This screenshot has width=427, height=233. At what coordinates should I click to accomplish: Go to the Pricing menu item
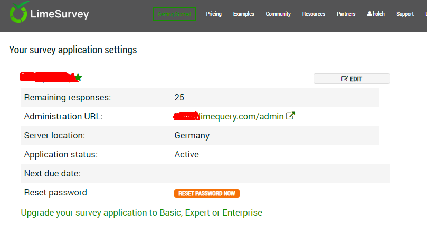(214, 14)
